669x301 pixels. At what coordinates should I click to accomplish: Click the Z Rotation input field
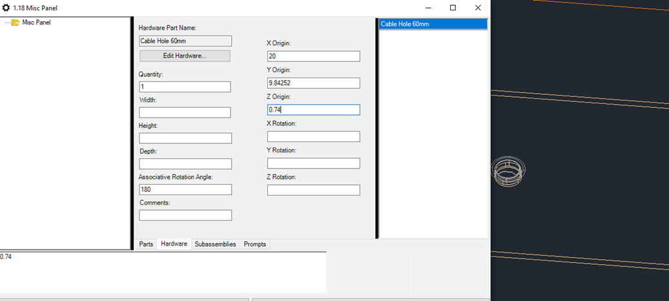(313, 190)
